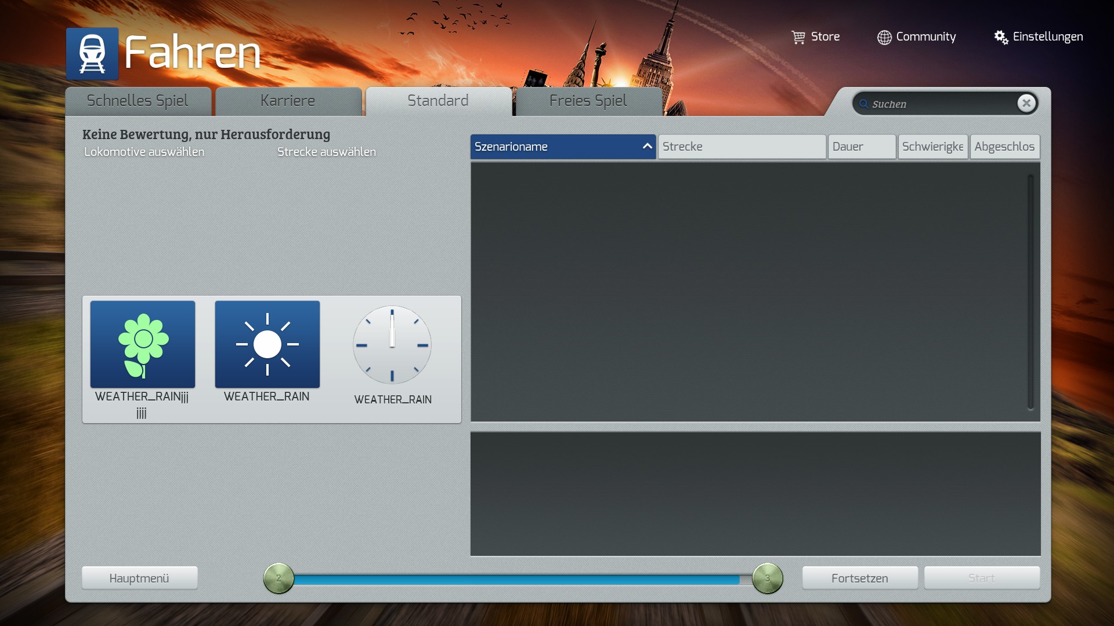Sort list by Strecke column

742,147
